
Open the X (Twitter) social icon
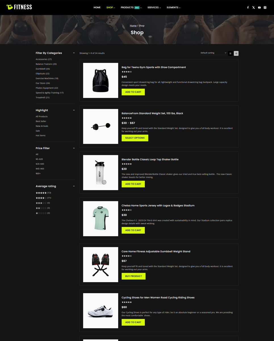point(254,8)
